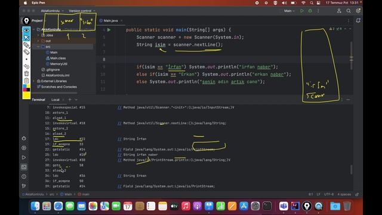Viewport: 382px width, 215px height.
Task: Select the Local terminal tab
Action: (x=56, y=100)
